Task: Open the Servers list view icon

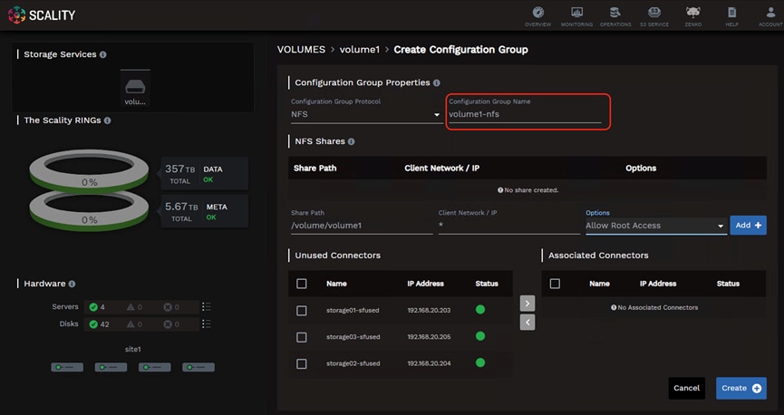Action: 206,306
